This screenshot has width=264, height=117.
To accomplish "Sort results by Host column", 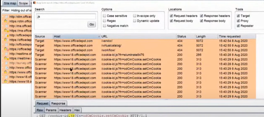I will pos(77,36).
